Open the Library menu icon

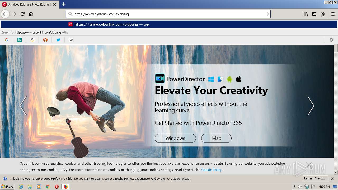tap(306, 14)
